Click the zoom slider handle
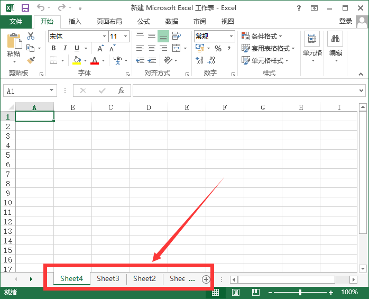 click(x=300, y=293)
